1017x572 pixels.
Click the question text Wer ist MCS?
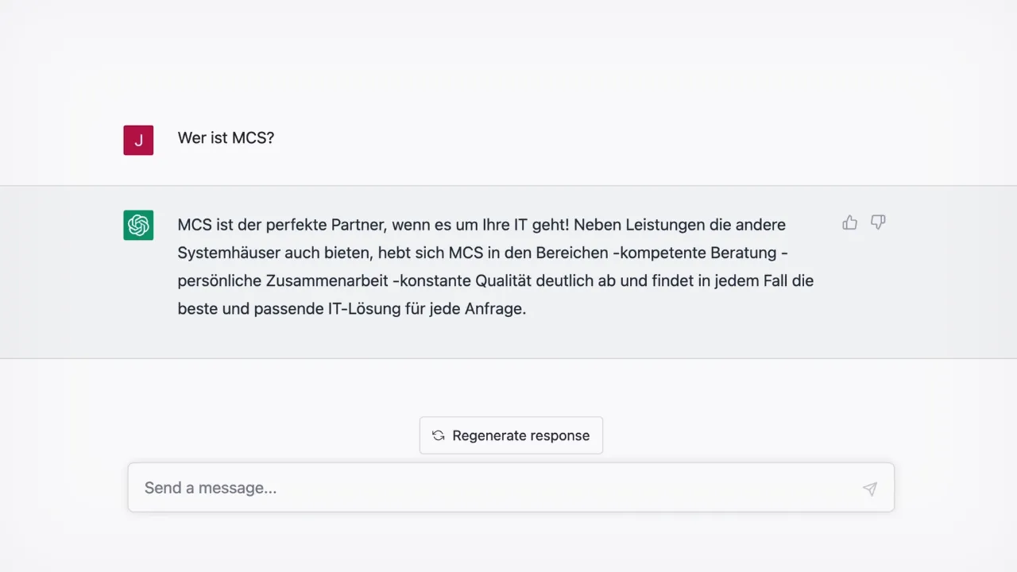pos(226,137)
